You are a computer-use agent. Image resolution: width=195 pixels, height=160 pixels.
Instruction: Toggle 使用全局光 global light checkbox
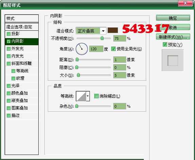coord(113,49)
